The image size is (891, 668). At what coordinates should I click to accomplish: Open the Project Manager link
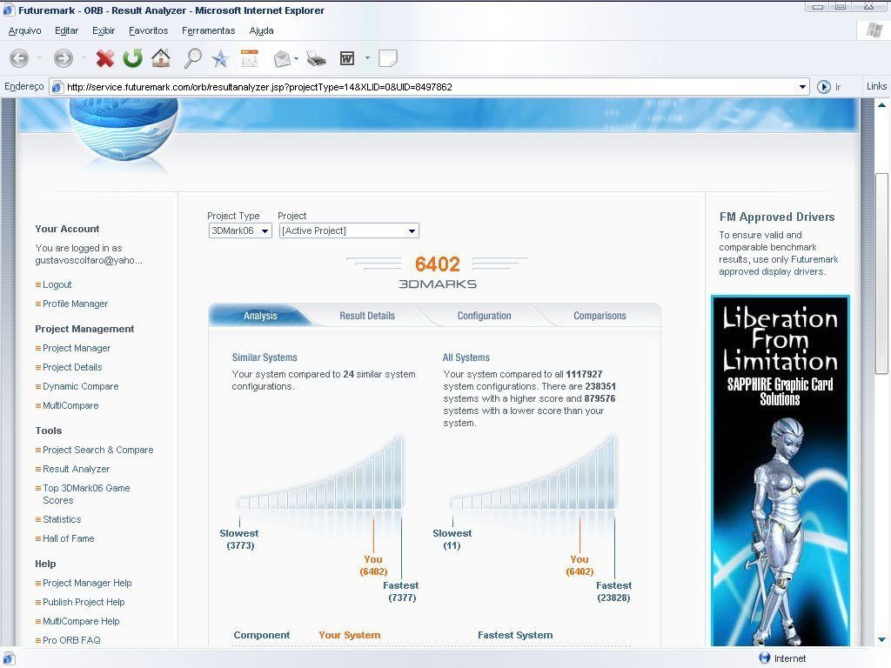(77, 348)
